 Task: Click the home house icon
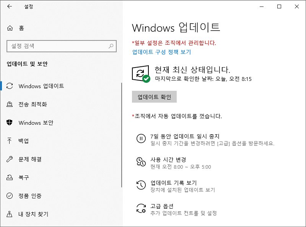coord(10,28)
